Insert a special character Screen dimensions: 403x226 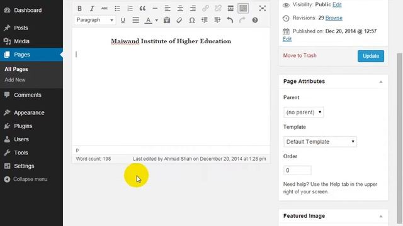tap(192, 20)
